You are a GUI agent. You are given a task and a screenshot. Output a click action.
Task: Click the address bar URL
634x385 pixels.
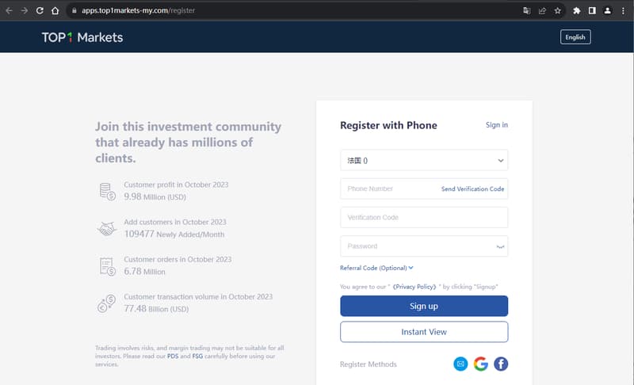(x=138, y=11)
